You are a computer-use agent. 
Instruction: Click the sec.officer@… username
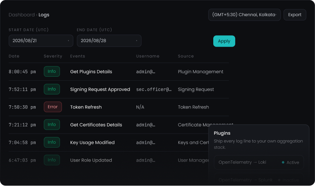pos(154,89)
